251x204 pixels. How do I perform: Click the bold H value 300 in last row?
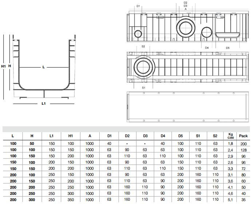click(32, 200)
